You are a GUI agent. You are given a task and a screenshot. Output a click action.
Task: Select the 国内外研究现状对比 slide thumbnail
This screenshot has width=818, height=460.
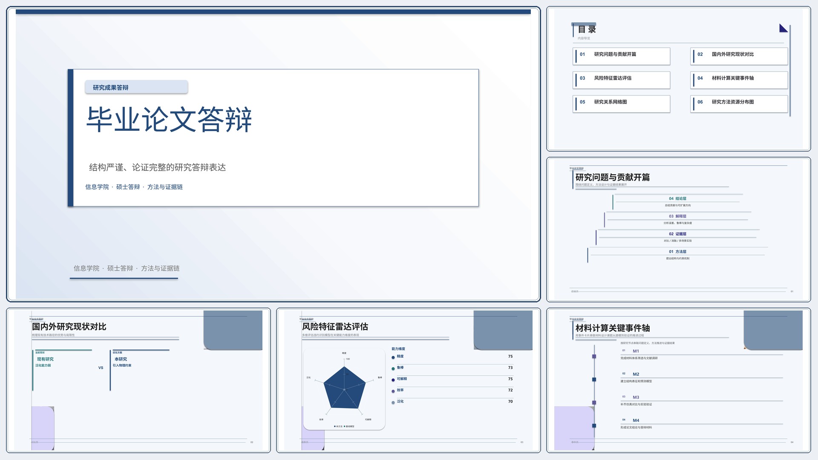[138, 380]
